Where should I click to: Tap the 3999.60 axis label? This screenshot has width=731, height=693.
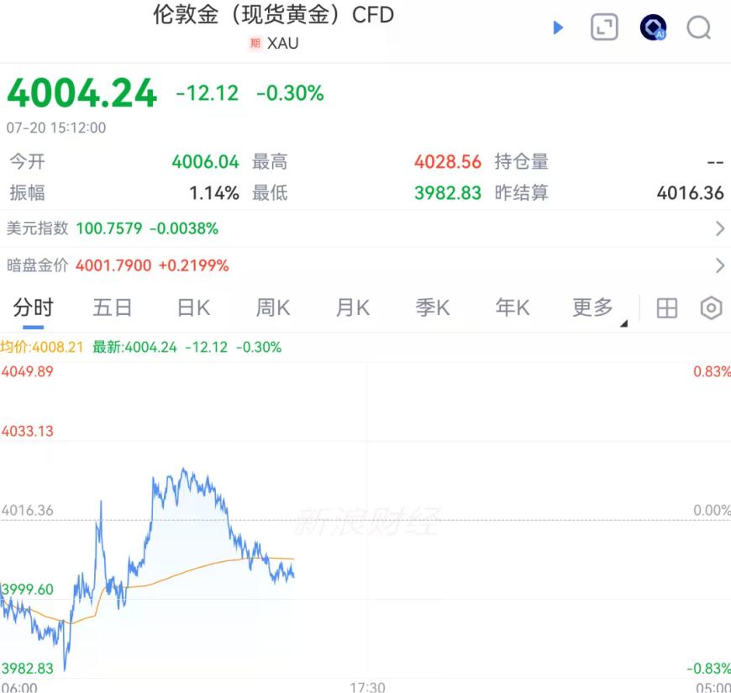[27, 590]
